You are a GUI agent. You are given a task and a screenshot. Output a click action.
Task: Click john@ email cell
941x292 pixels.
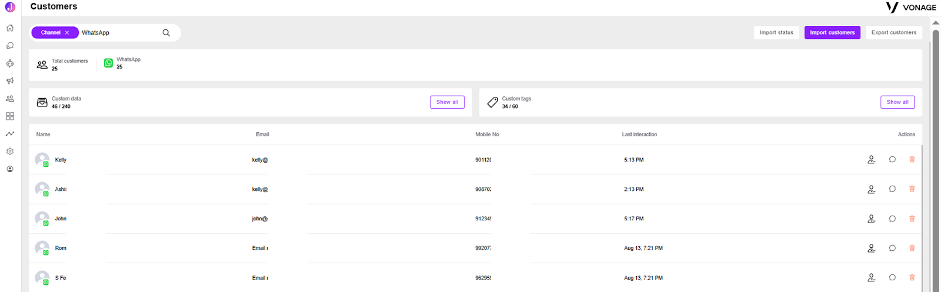(260, 219)
